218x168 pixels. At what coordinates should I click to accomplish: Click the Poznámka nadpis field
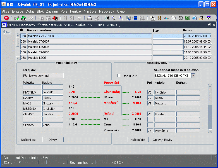point(165,131)
